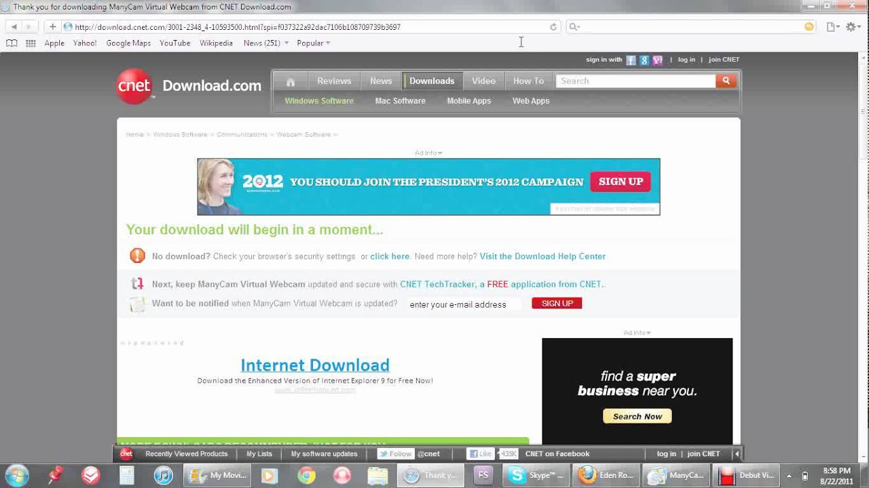Sign in with the Google icon
869x488 pixels.
point(644,60)
